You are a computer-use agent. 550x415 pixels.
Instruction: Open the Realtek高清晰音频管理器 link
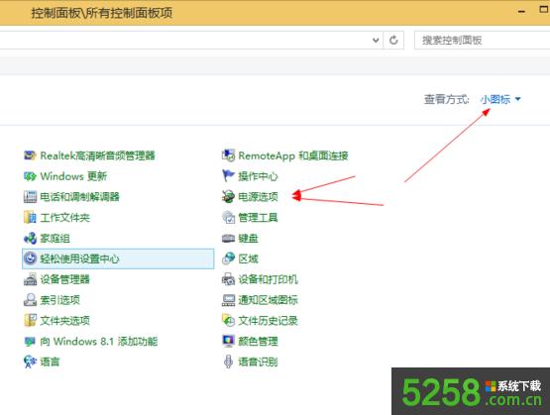(x=97, y=156)
